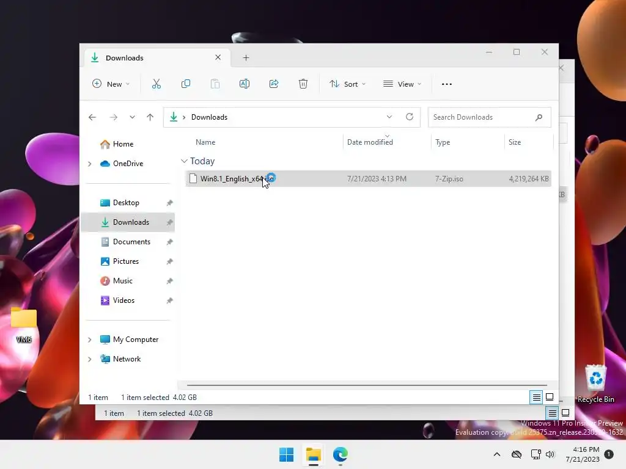Image resolution: width=626 pixels, height=469 pixels.
Task: Open OneDrive in navigation pane
Action: (x=122, y=164)
